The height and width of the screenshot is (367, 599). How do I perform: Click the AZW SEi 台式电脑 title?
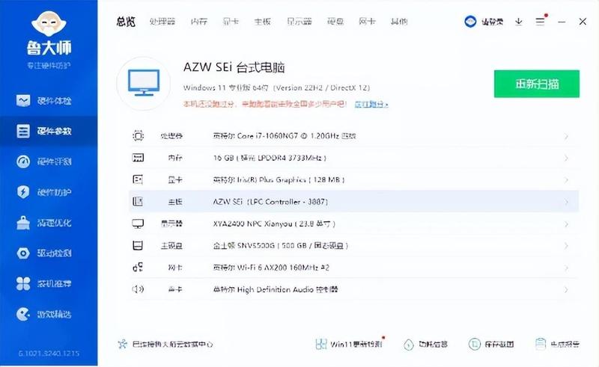234,67
